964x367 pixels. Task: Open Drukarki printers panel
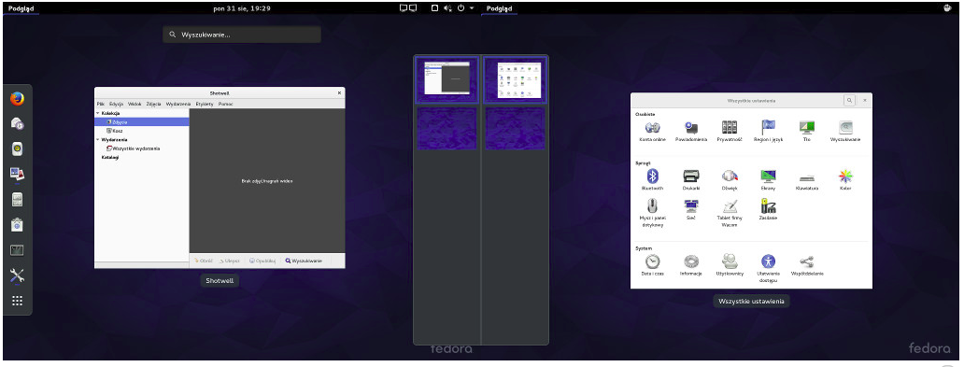click(x=691, y=180)
